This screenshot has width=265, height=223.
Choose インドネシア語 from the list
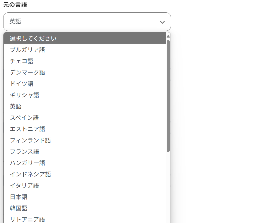[x=85, y=174]
